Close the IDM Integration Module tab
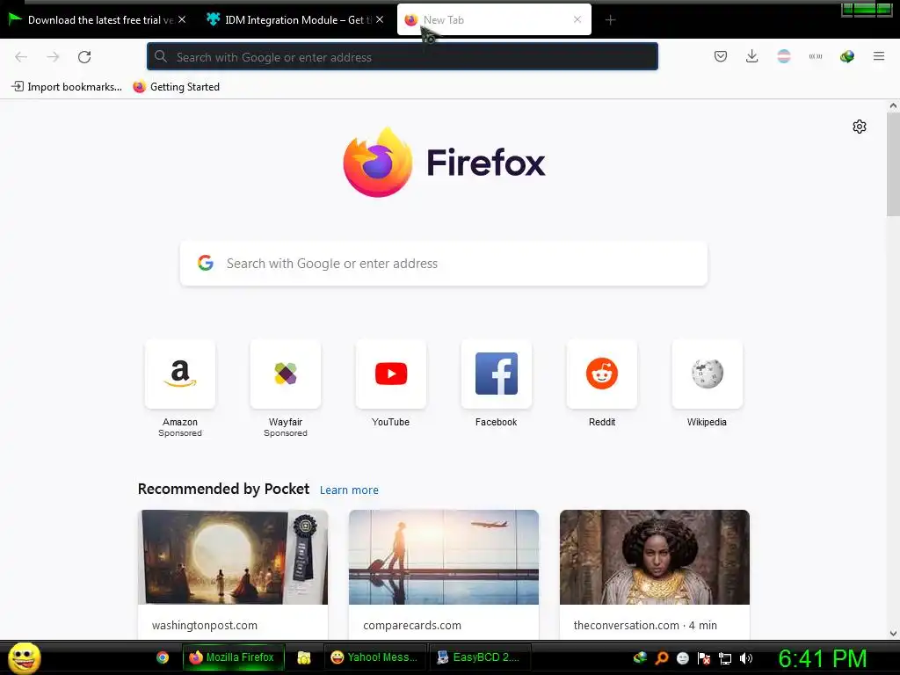The width and height of the screenshot is (900, 675). click(x=380, y=19)
